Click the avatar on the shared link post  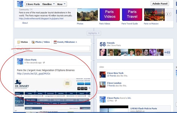click(x=102, y=99)
